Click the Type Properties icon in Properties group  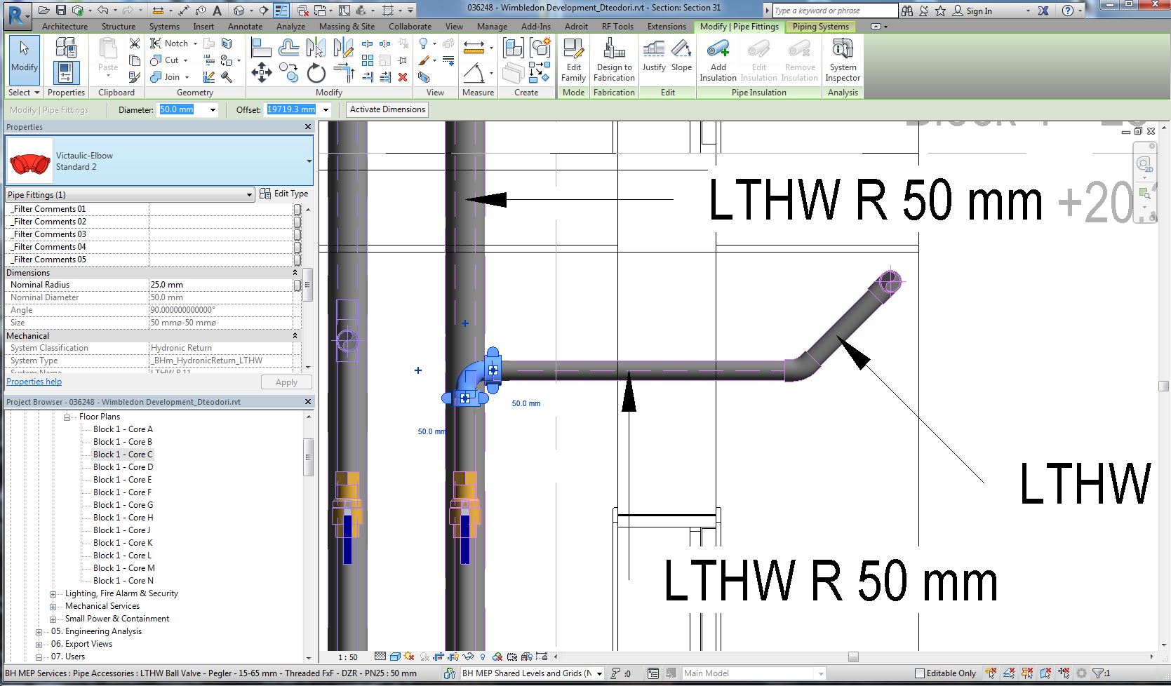[66, 48]
